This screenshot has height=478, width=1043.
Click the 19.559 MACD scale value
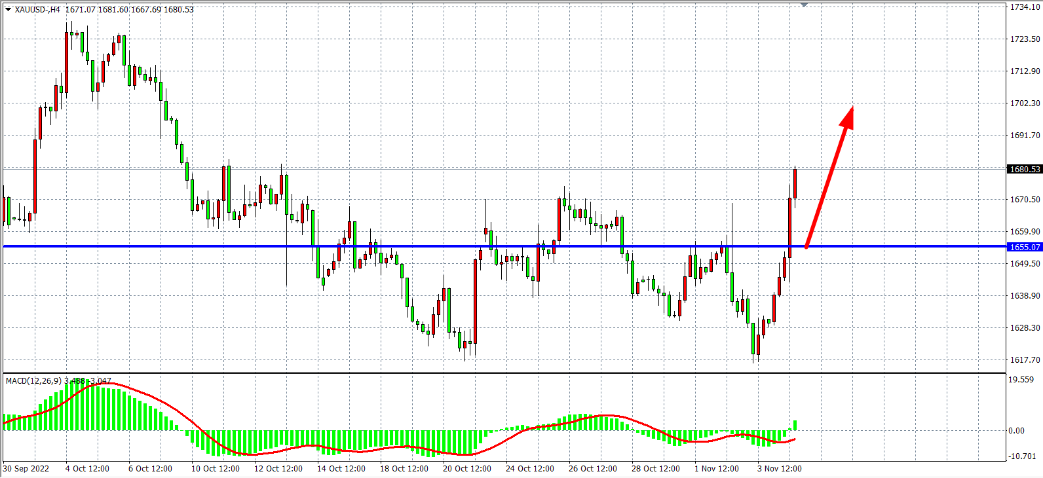pyautogui.click(x=1021, y=380)
